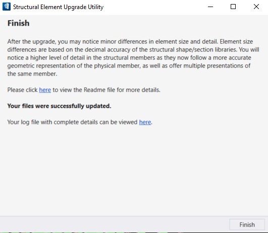This screenshot has width=268, height=233.
Task: Click the Structural Element Upgrade Utility app icon
Action: click(x=7, y=7)
